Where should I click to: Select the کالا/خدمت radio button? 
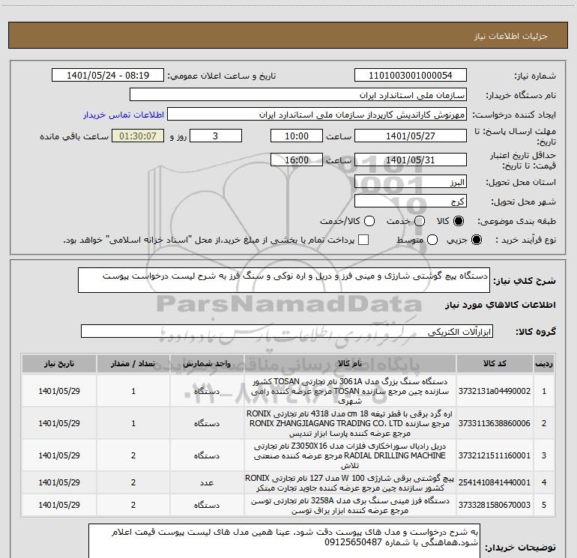point(369,221)
